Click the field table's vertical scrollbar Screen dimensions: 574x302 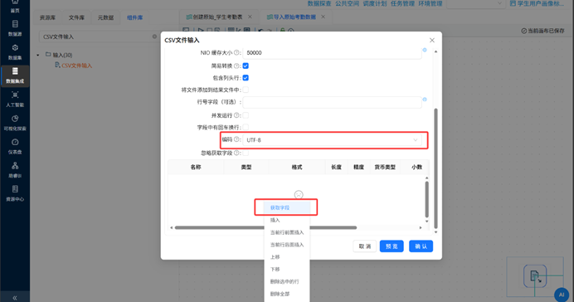[427, 199]
